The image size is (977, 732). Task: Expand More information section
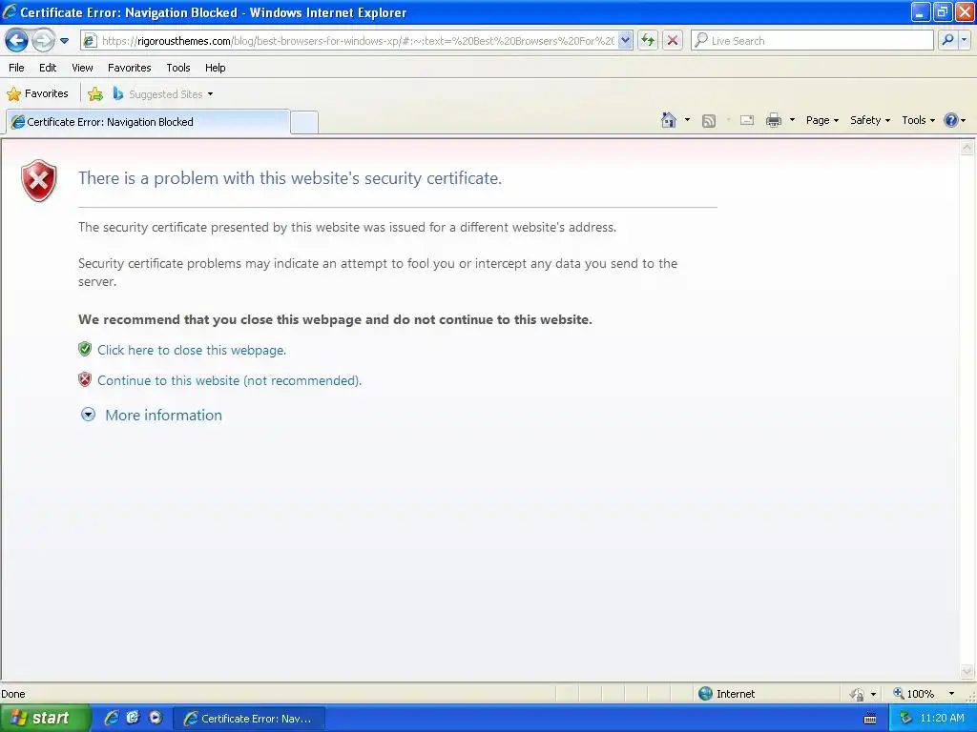pyautogui.click(x=89, y=415)
